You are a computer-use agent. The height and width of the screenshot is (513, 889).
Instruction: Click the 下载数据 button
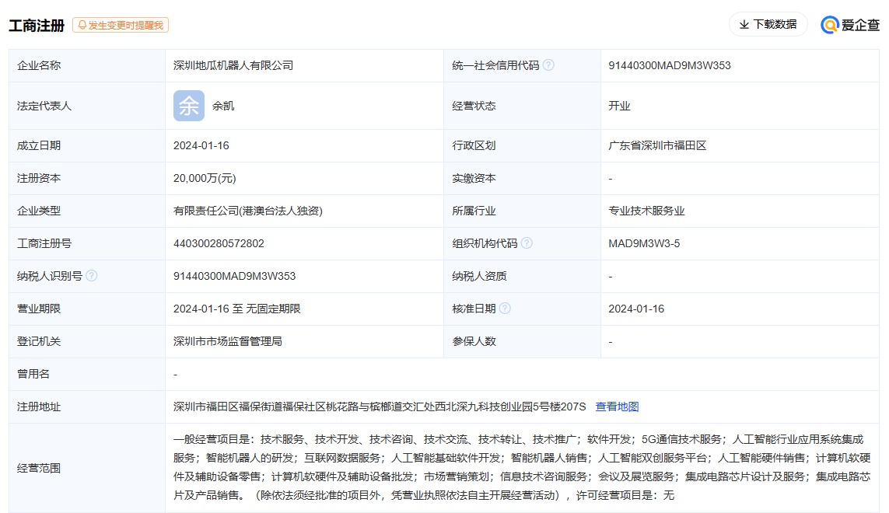click(x=768, y=24)
